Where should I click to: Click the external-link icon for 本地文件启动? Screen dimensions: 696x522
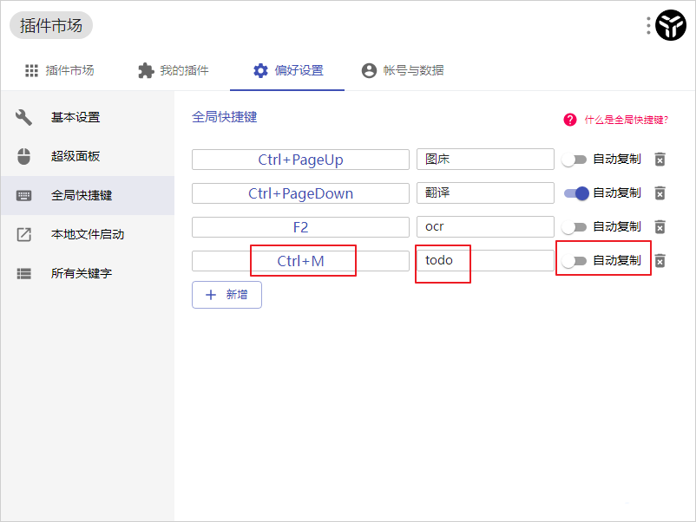(x=23, y=235)
